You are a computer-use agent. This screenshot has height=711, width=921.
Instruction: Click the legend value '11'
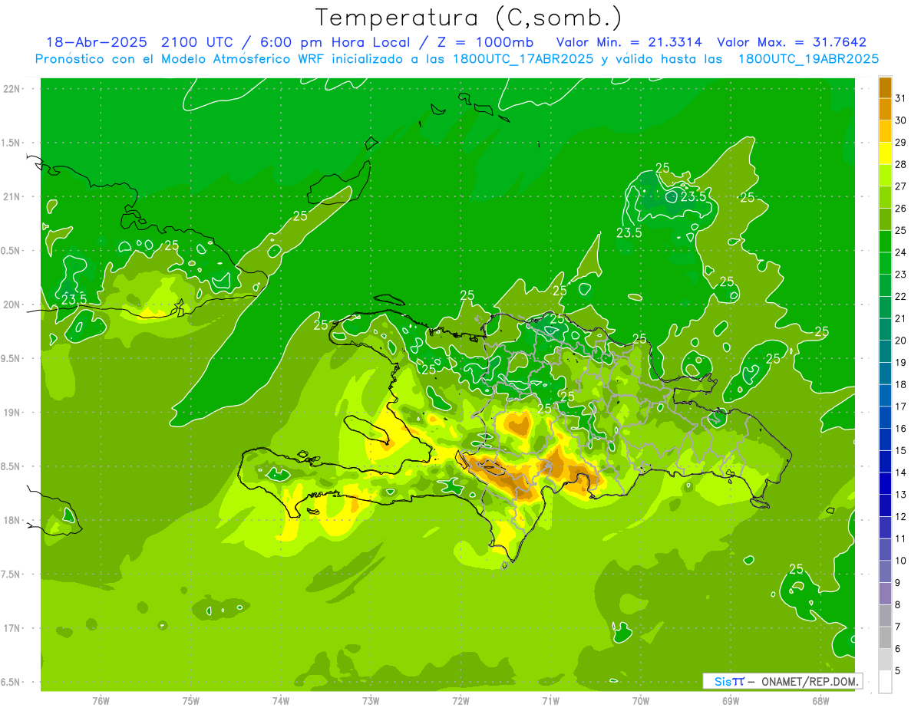tap(901, 539)
